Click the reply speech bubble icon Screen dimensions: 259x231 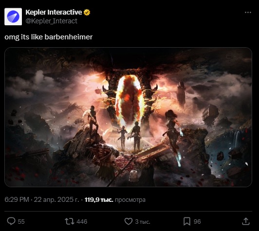pyautogui.click(x=11, y=221)
